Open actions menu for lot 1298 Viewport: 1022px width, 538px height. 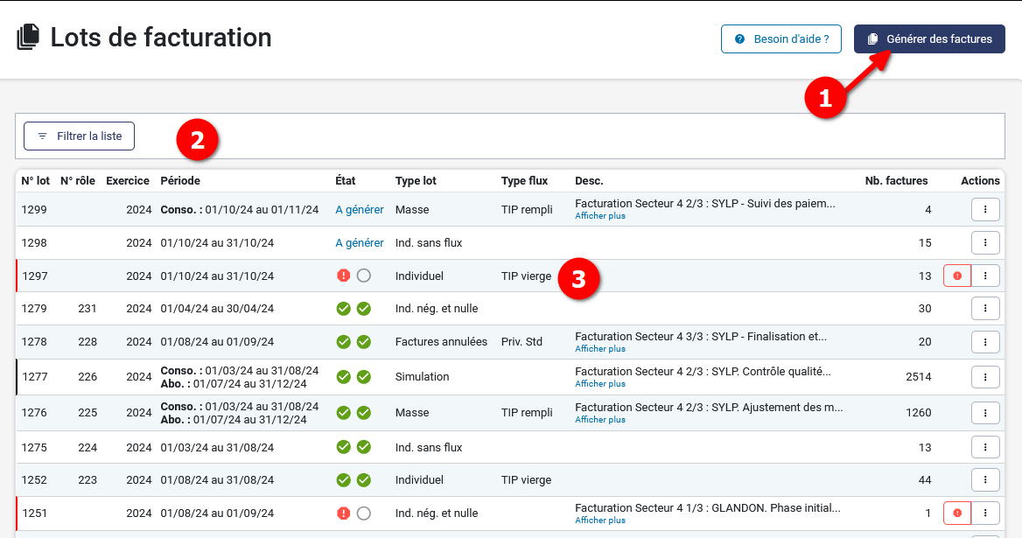(x=985, y=242)
